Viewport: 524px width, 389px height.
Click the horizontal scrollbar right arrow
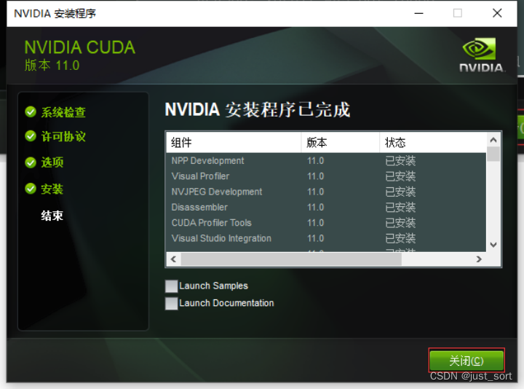click(x=479, y=259)
